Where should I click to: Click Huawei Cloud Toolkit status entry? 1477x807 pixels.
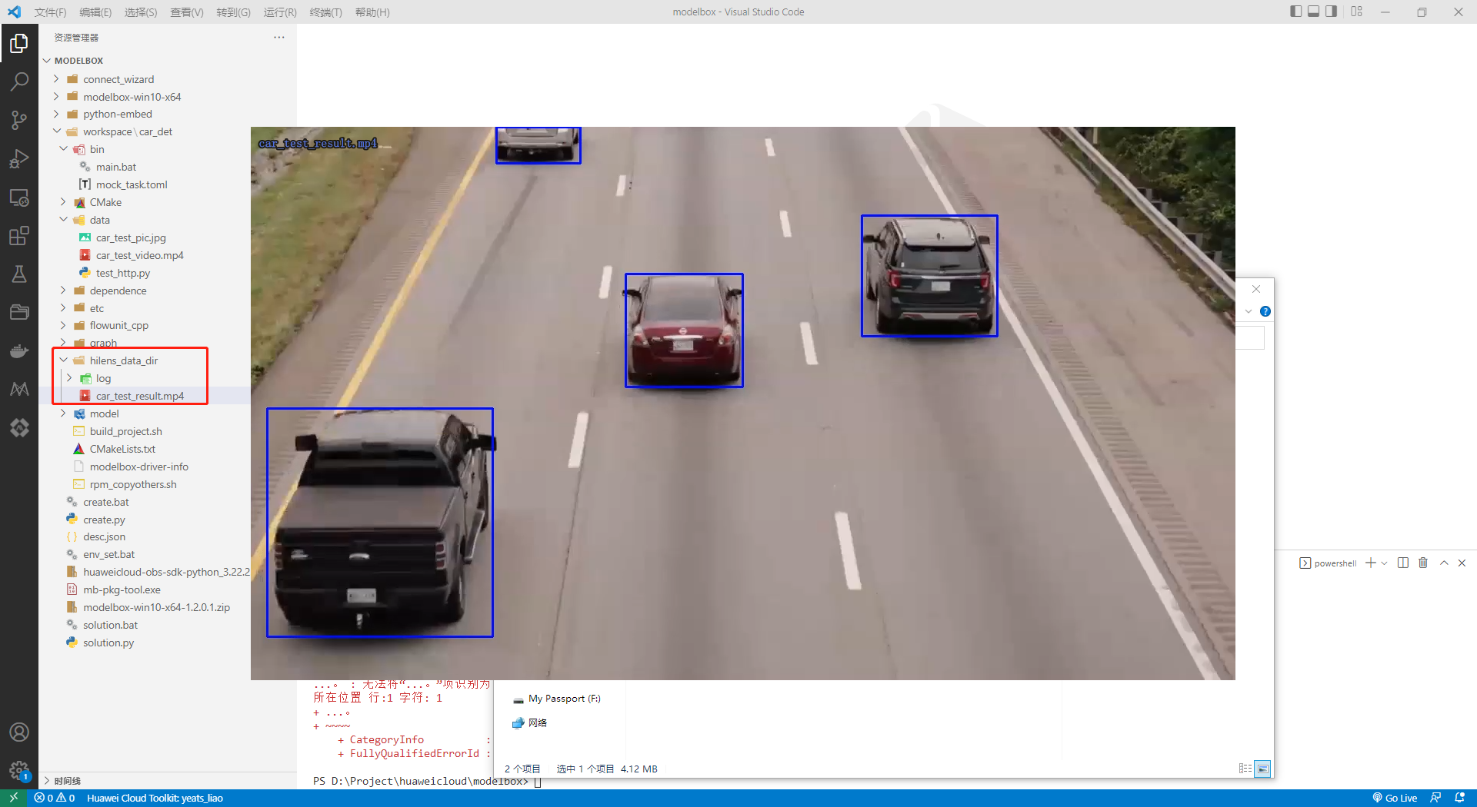point(155,798)
